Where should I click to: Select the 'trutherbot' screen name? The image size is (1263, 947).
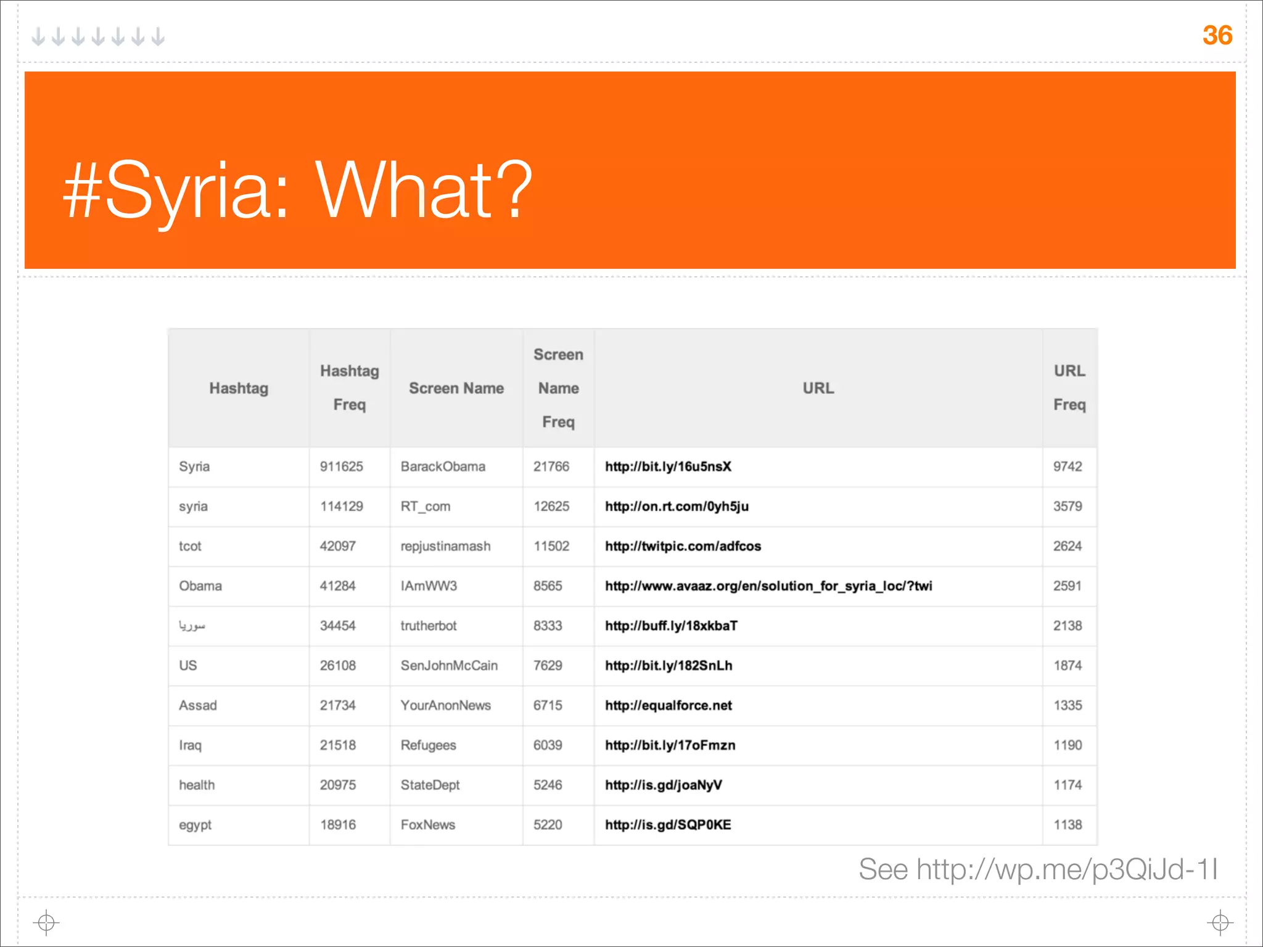point(429,626)
